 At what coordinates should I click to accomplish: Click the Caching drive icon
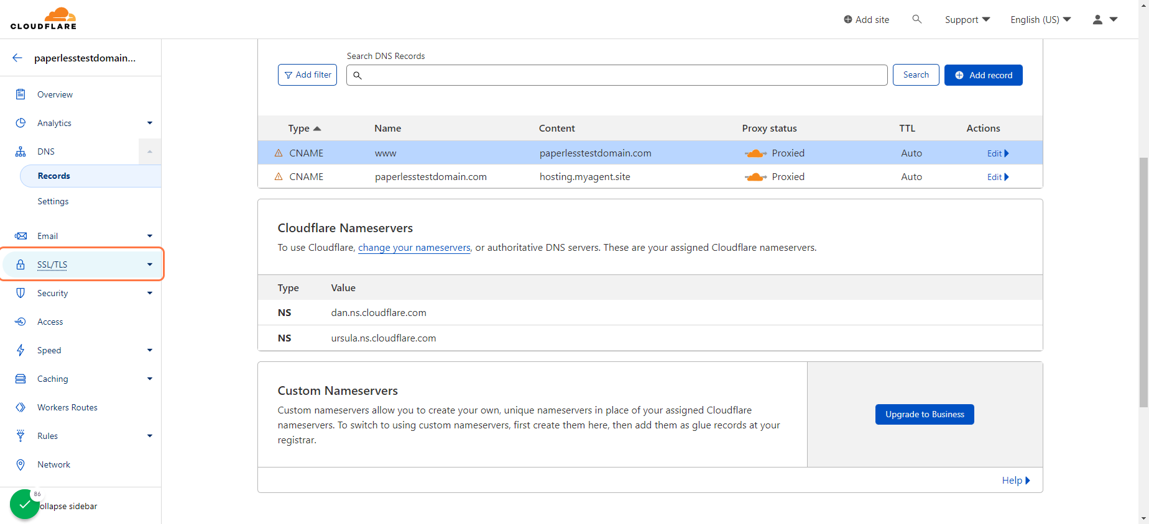click(x=21, y=379)
